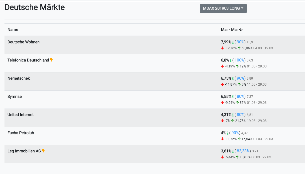This screenshot has width=305, height=174.
Task: Click info icon beside Leg Immobilien 3,61%
Action: pyautogui.click(x=233, y=151)
